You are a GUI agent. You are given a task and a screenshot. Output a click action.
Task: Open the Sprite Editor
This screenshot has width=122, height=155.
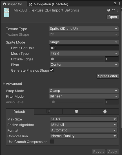108,76
